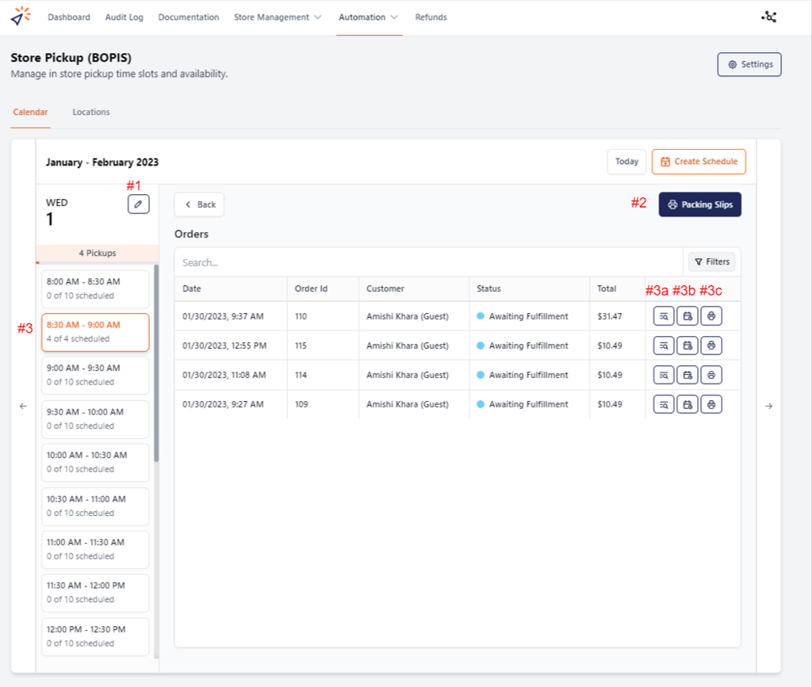The height and width of the screenshot is (687, 812).
Task: View order details for order 110
Action: [664, 316]
